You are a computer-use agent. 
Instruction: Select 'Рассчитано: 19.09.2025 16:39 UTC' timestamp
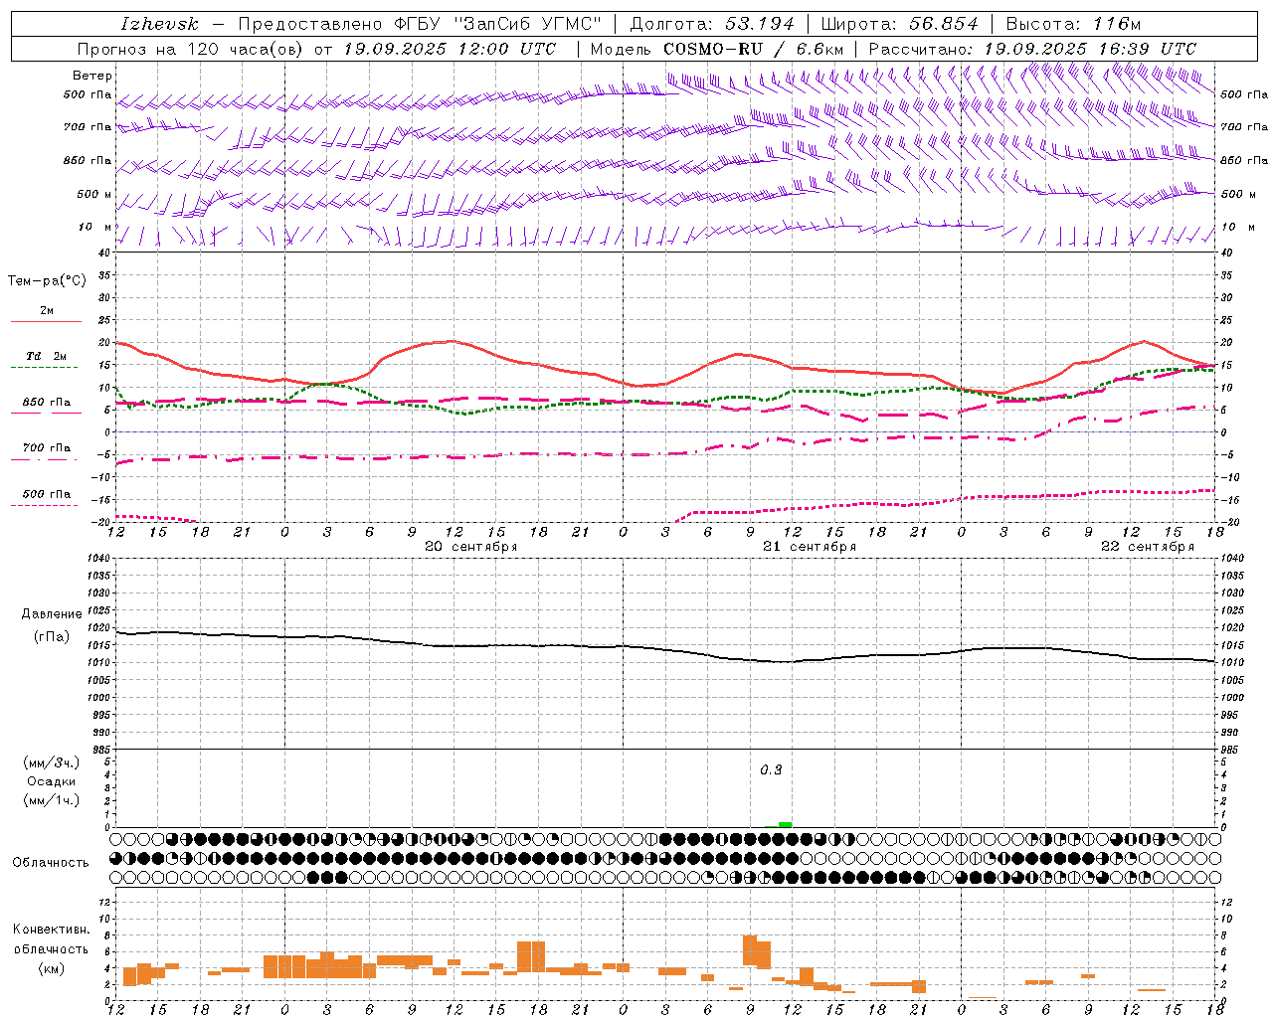(1032, 49)
